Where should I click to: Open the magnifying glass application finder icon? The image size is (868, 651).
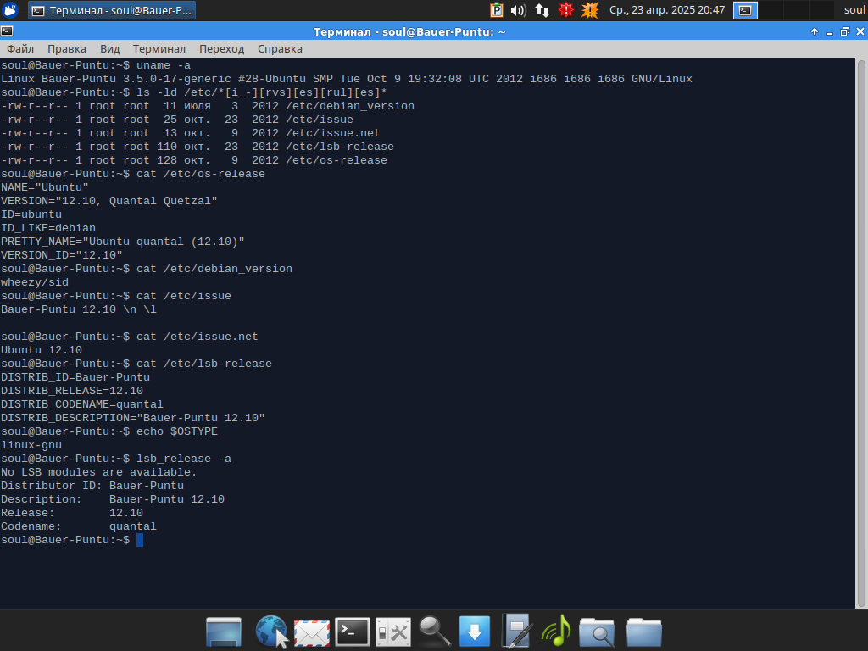[x=435, y=632]
